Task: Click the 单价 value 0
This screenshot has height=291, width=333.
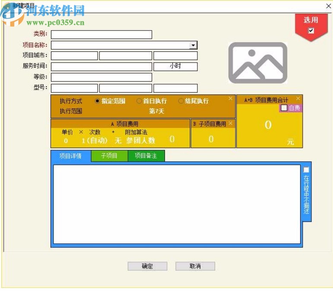Action: pos(66,141)
